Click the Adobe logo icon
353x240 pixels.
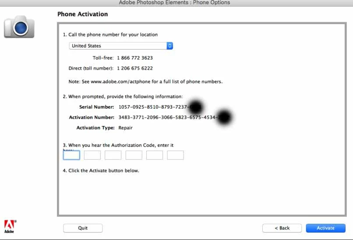[10, 226]
